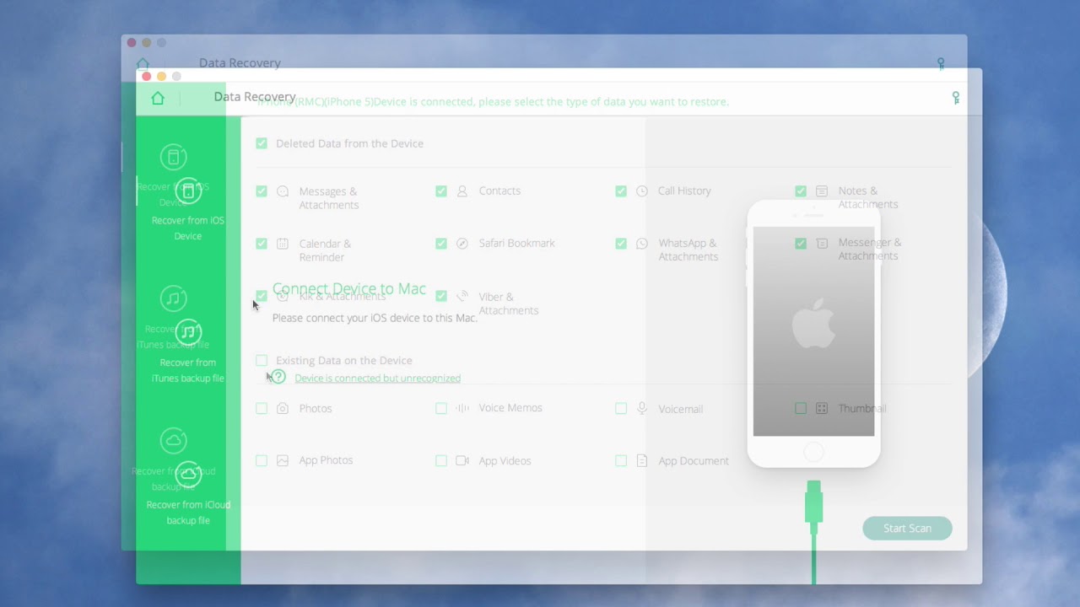Screen dimensions: 1080x607
Task: Click the Start Scan button
Action: 907,529
